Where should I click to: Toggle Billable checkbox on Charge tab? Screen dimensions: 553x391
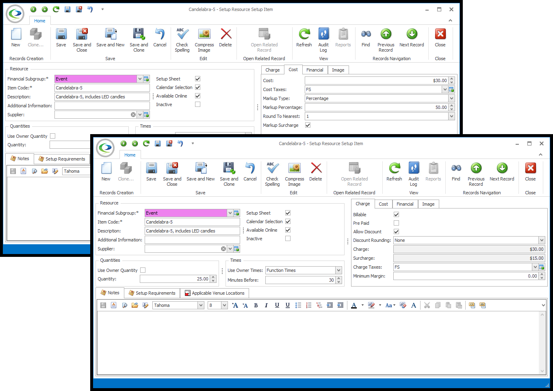coord(397,215)
